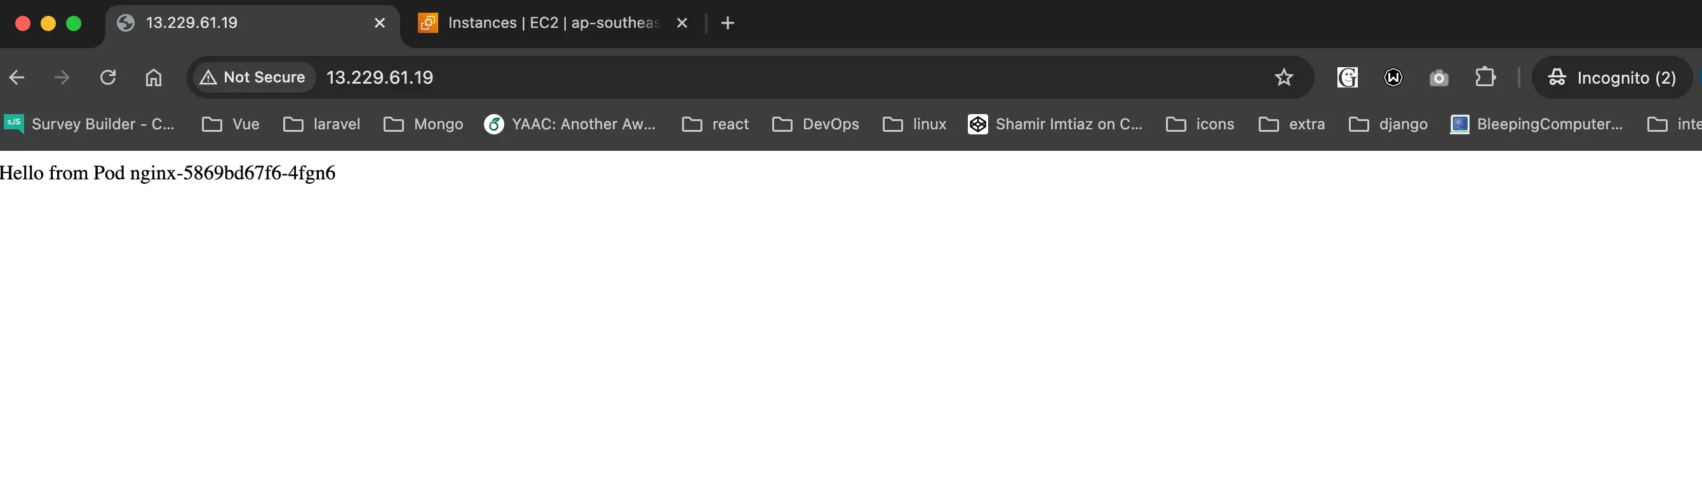Close the Instances EC2 tab

(682, 23)
